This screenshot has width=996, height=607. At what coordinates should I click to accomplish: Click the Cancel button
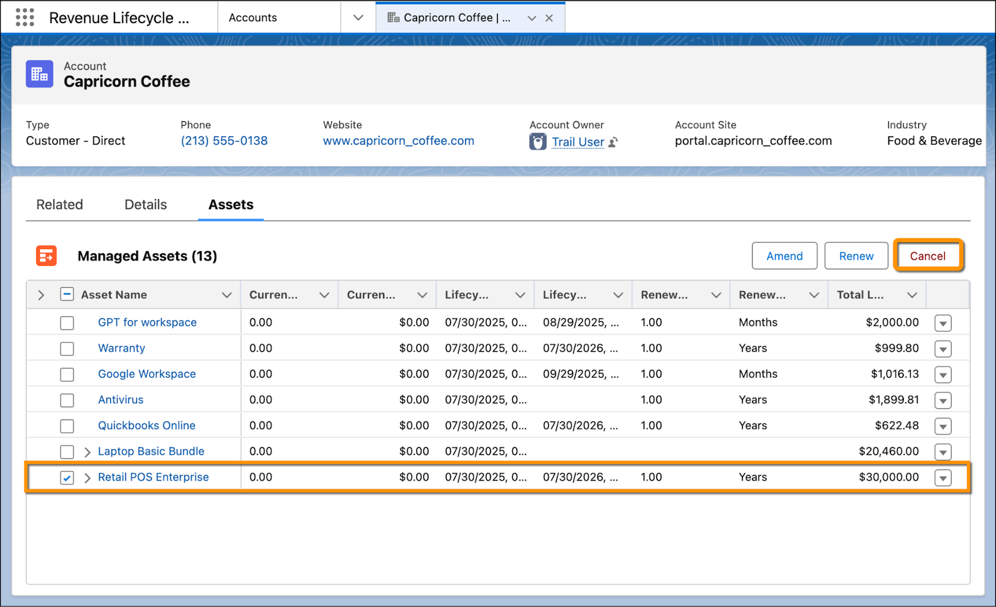tap(928, 256)
